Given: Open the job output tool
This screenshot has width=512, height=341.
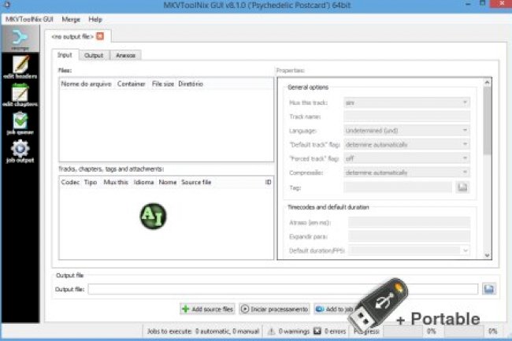Looking at the screenshot, I should (20, 151).
